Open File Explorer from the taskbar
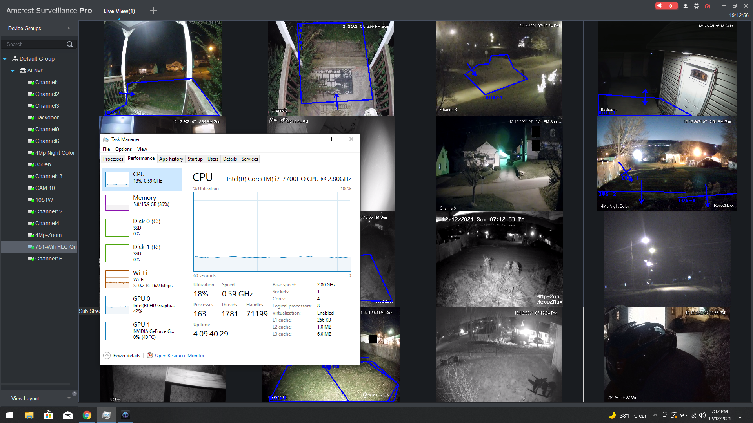 pos(29,415)
